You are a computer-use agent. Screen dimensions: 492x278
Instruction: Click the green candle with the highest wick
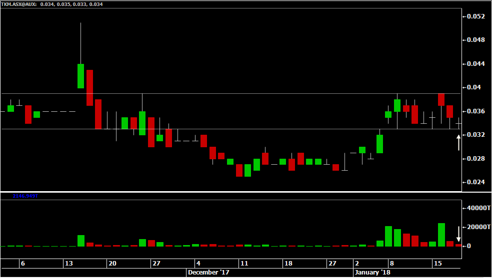pyautogui.click(x=80, y=76)
